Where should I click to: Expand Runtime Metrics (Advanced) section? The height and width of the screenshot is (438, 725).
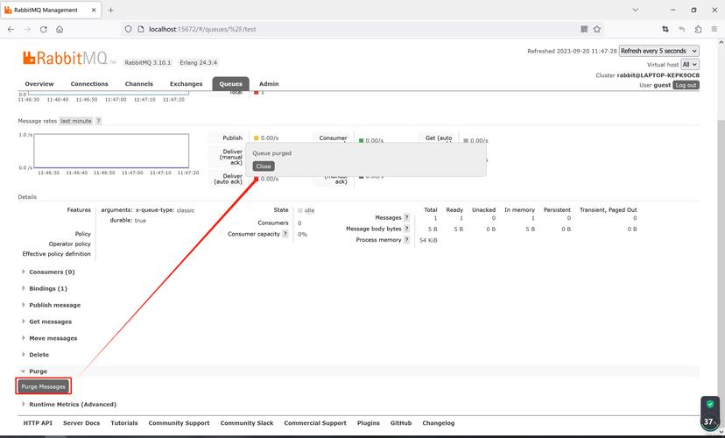click(x=72, y=405)
